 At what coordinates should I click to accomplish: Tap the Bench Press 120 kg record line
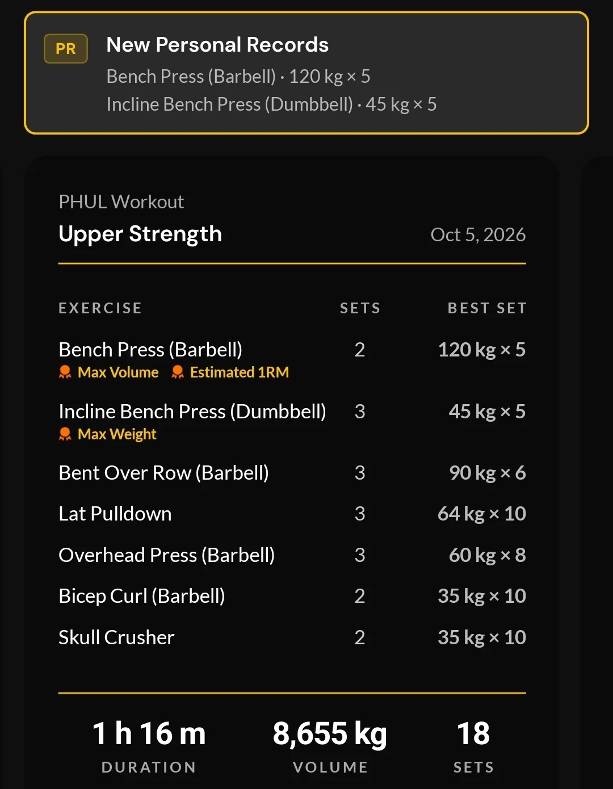tap(238, 77)
